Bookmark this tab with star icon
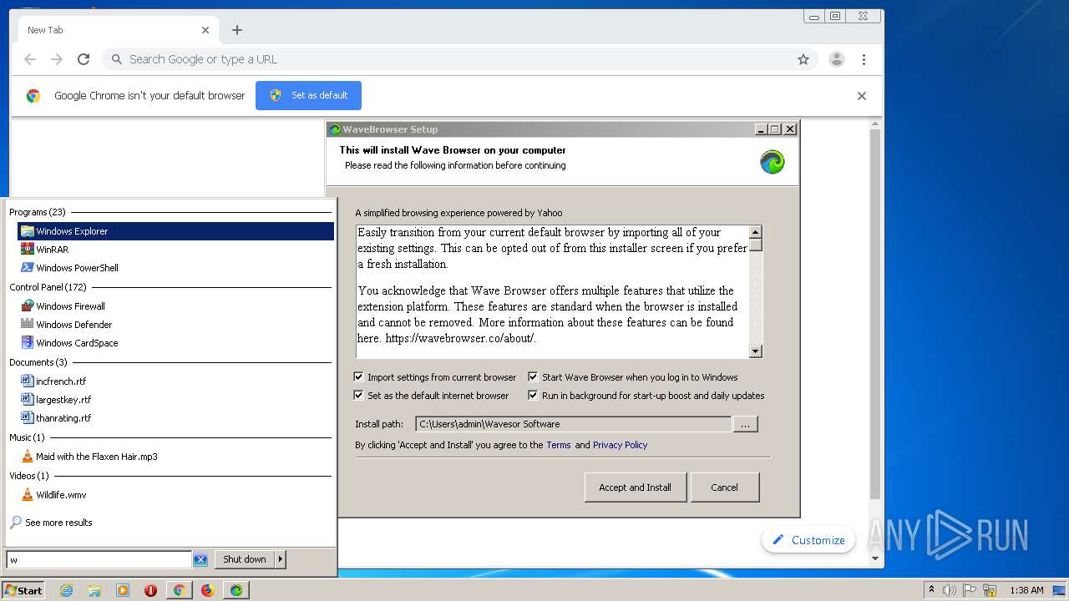The height and width of the screenshot is (601, 1069). coord(803,59)
